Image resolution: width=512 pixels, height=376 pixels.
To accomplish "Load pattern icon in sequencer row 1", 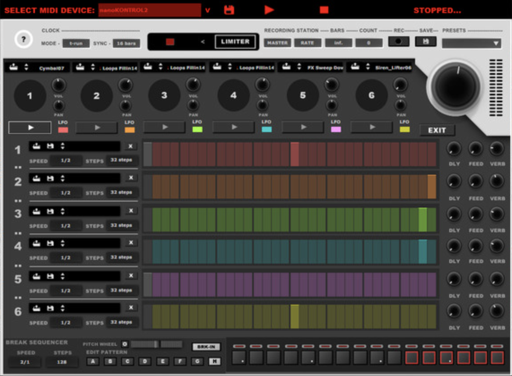I will point(37,146).
